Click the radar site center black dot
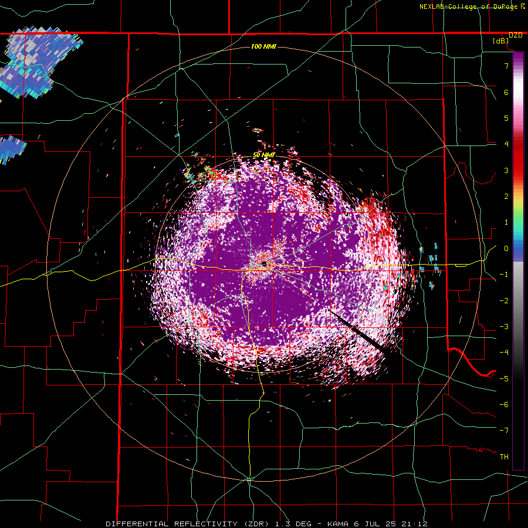Screen dimensions: 528x528 click(264, 263)
